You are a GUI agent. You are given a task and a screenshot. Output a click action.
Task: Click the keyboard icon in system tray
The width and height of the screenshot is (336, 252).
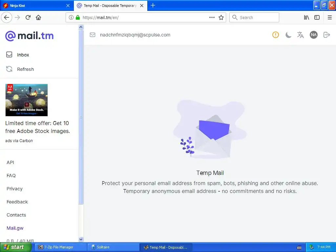click(299, 247)
